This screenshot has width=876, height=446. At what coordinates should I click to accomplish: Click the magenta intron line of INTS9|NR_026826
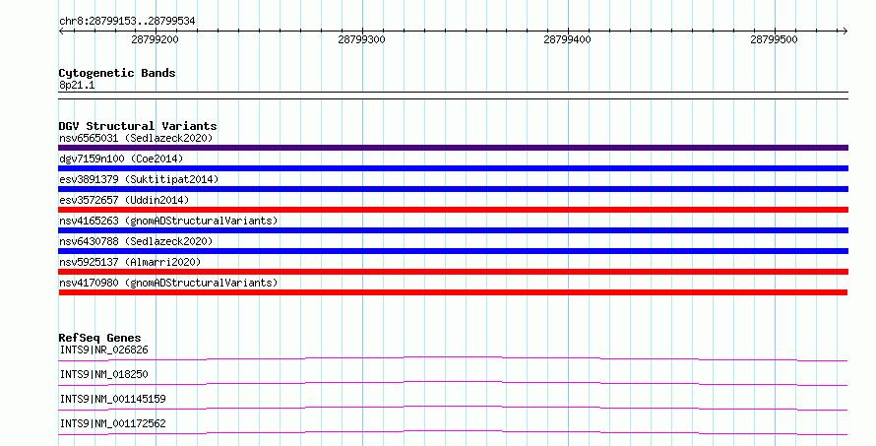(453, 358)
